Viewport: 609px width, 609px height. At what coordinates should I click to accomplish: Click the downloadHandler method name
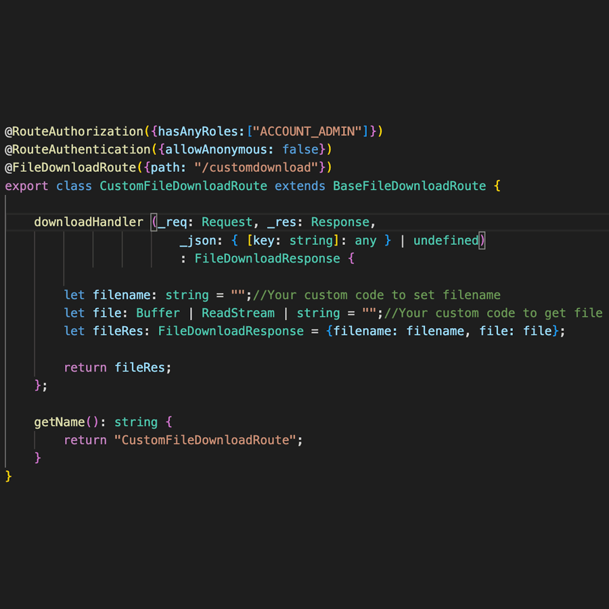[89, 222]
